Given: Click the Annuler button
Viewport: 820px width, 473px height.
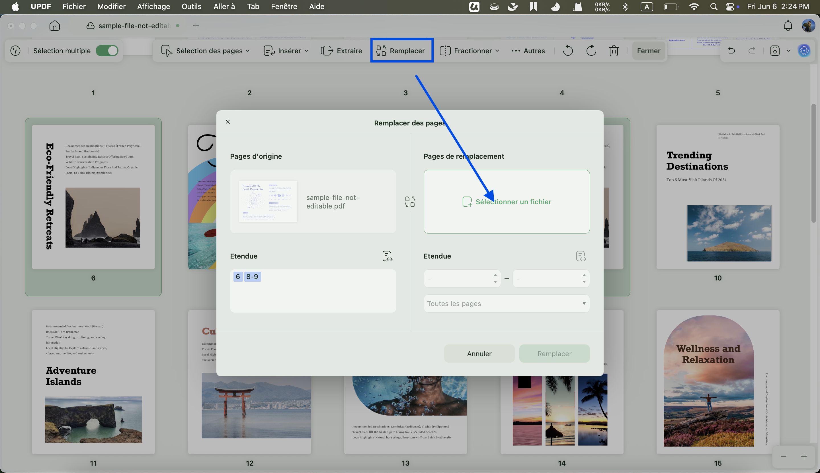Looking at the screenshot, I should pyautogui.click(x=479, y=354).
